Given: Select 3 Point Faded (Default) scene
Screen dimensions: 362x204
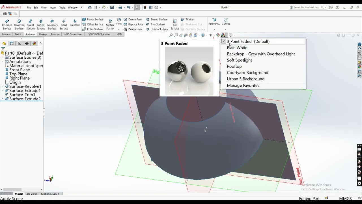Looking at the screenshot, I should (x=263, y=41).
